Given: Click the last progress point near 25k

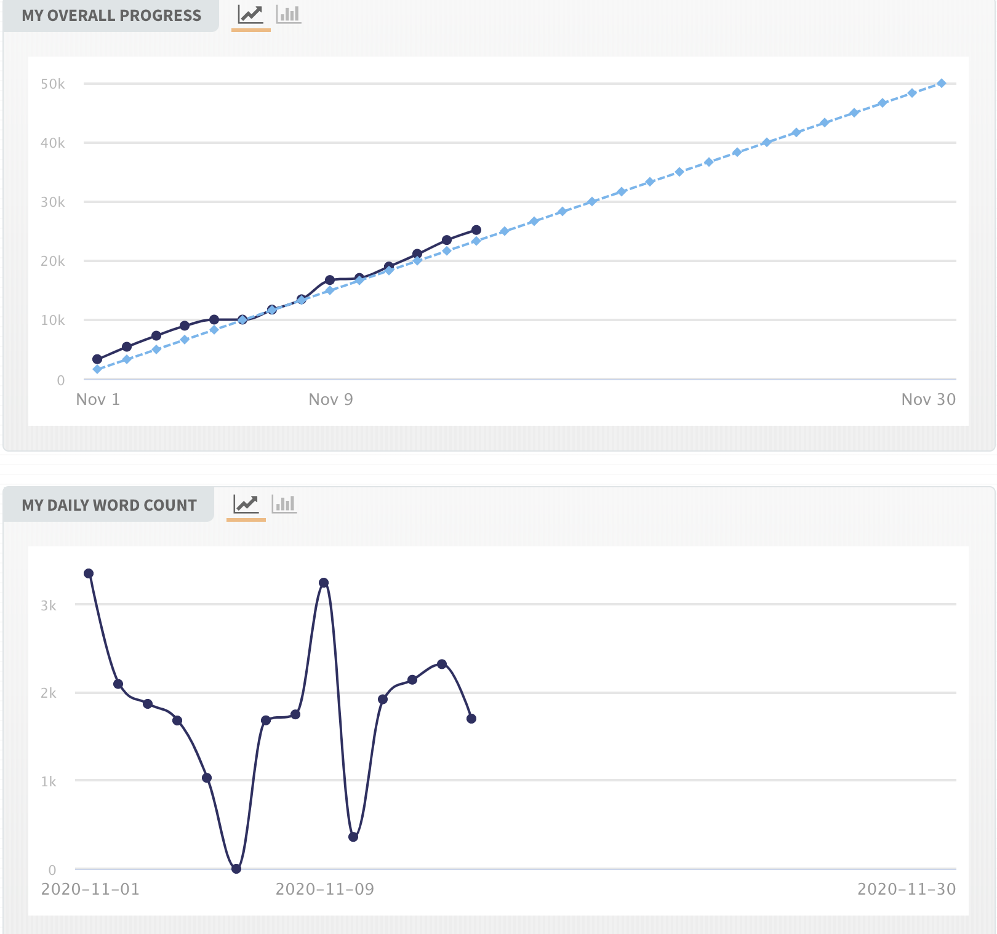Looking at the screenshot, I should pos(476,230).
